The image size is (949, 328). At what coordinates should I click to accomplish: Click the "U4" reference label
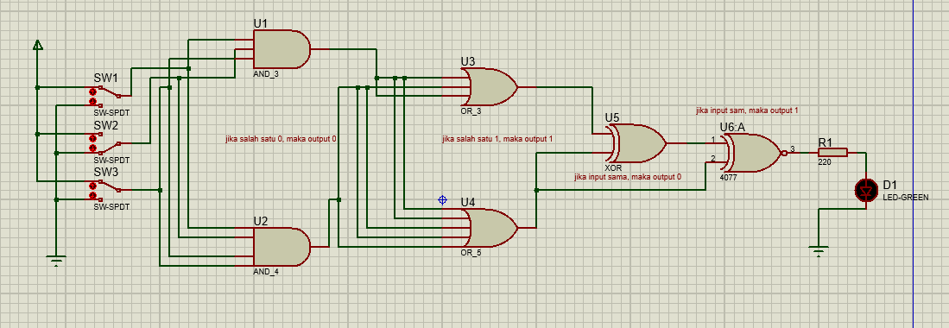click(x=468, y=201)
